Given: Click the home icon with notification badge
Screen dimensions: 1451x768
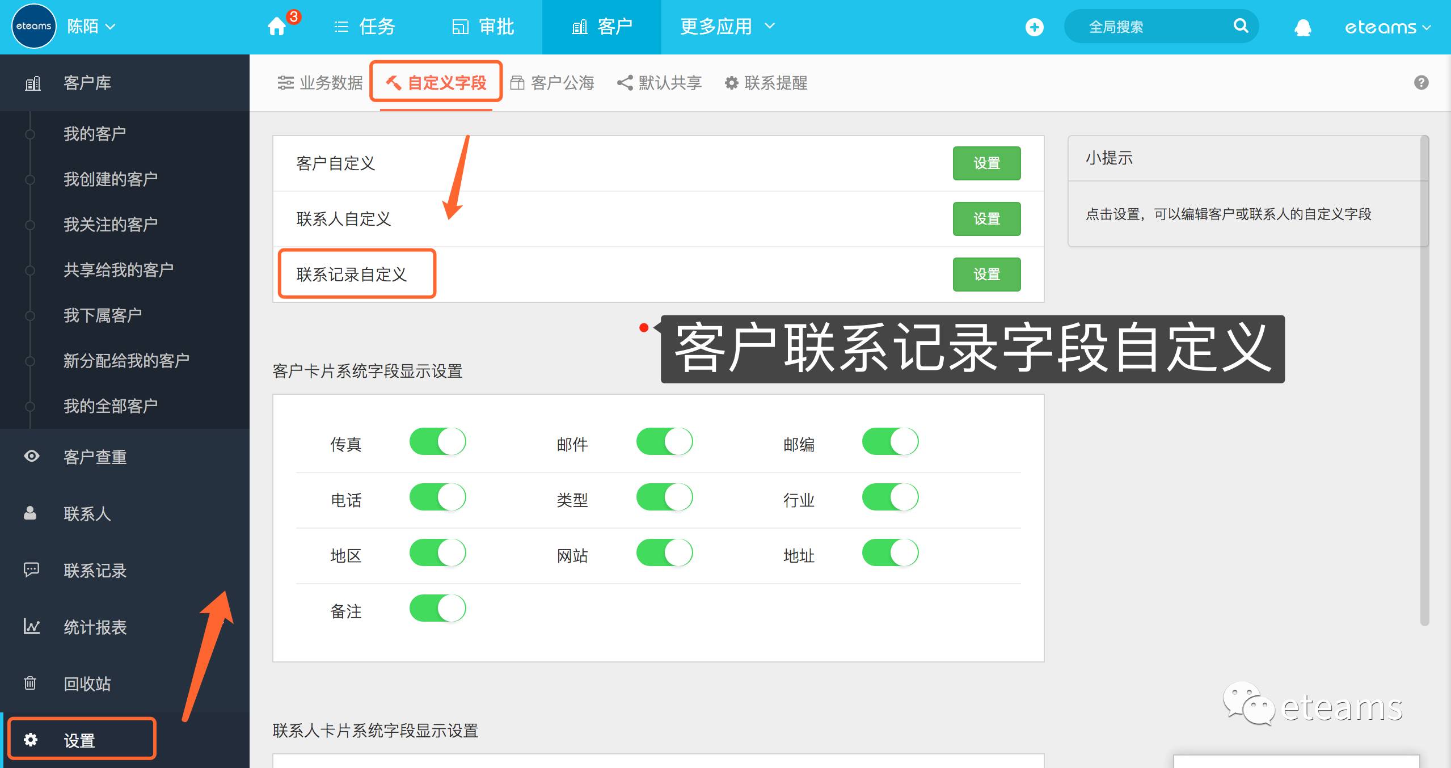Looking at the screenshot, I should [277, 27].
